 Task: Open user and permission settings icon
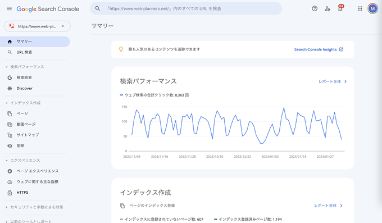click(327, 9)
